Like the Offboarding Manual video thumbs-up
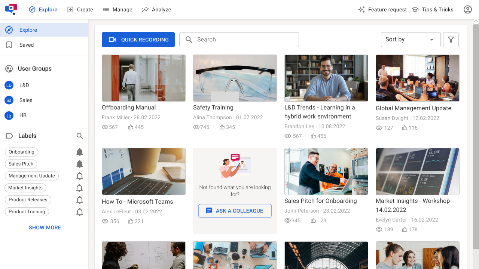479x269 pixels. click(131, 127)
